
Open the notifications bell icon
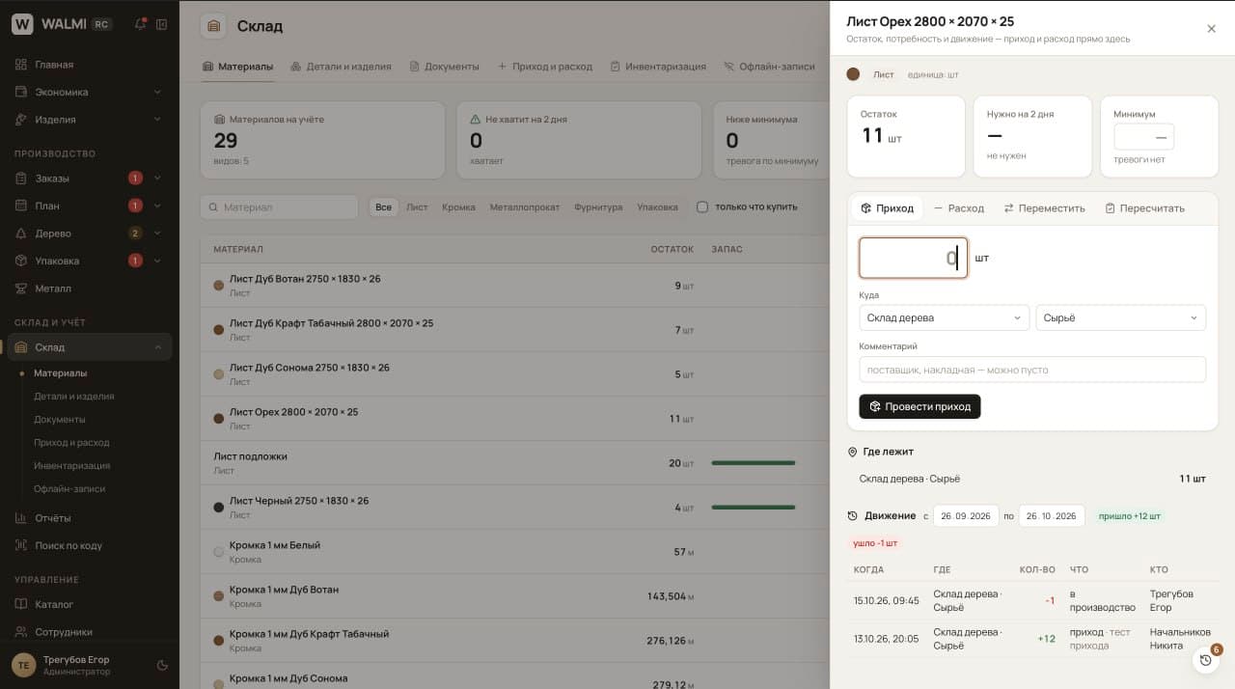(x=140, y=24)
